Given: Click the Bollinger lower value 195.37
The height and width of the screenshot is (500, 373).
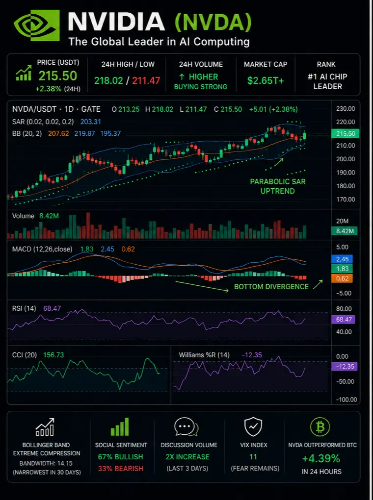Looking at the screenshot, I should tap(110, 134).
